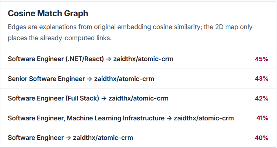
Task: Click zaidthx/atomic-crm in the Machine Learning row
Action: [x=204, y=118]
